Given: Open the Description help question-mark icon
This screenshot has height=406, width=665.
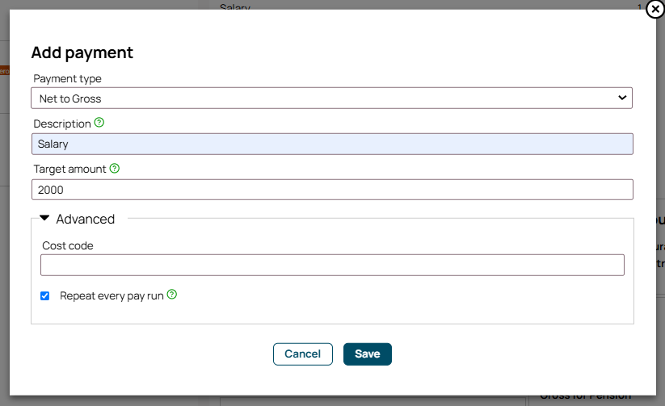Looking at the screenshot, I should (x=99, y=123).
